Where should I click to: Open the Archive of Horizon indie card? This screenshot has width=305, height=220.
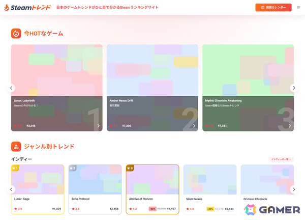pyautogui.click(x=152, y=189)
